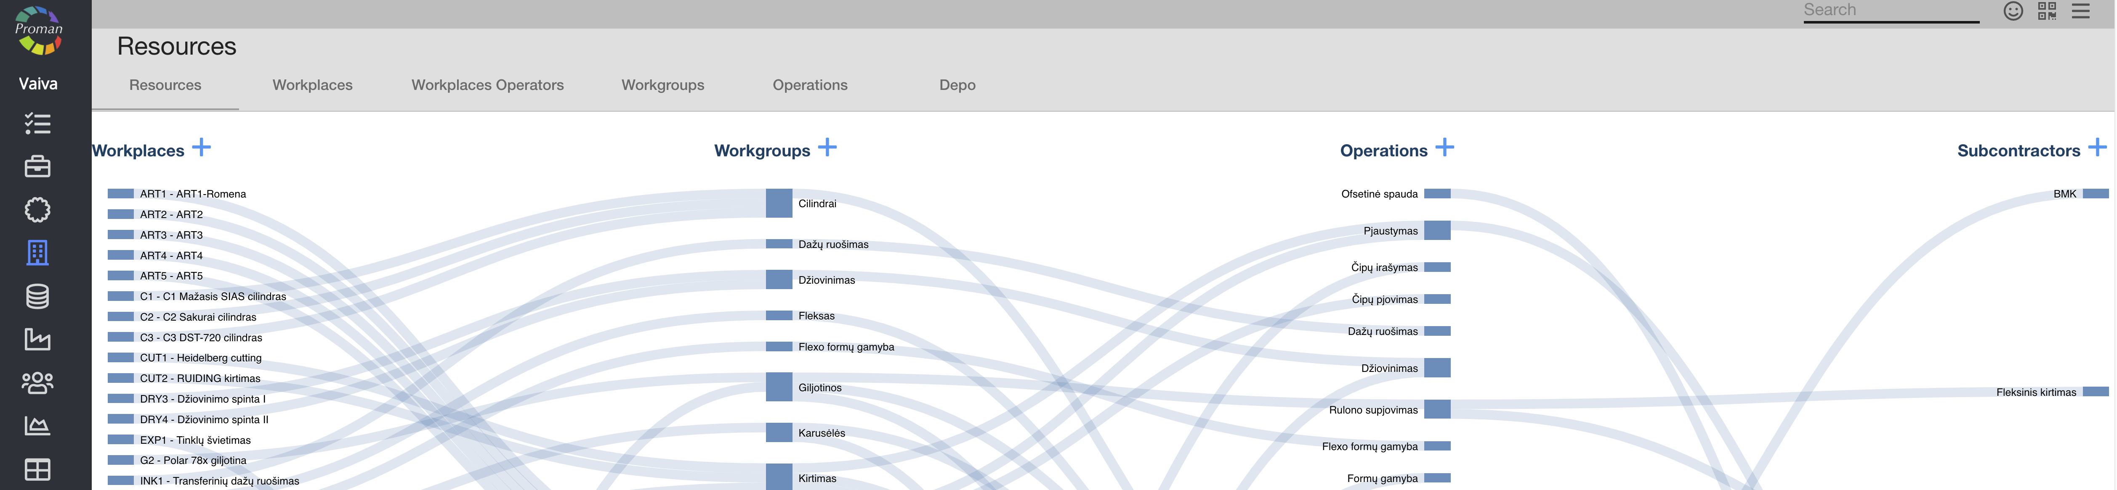Image resolution: width=2117 pixels, height=490 pixels.
Task: Open the badge/certificate sidebar icon
Action: tap(37, 210)
